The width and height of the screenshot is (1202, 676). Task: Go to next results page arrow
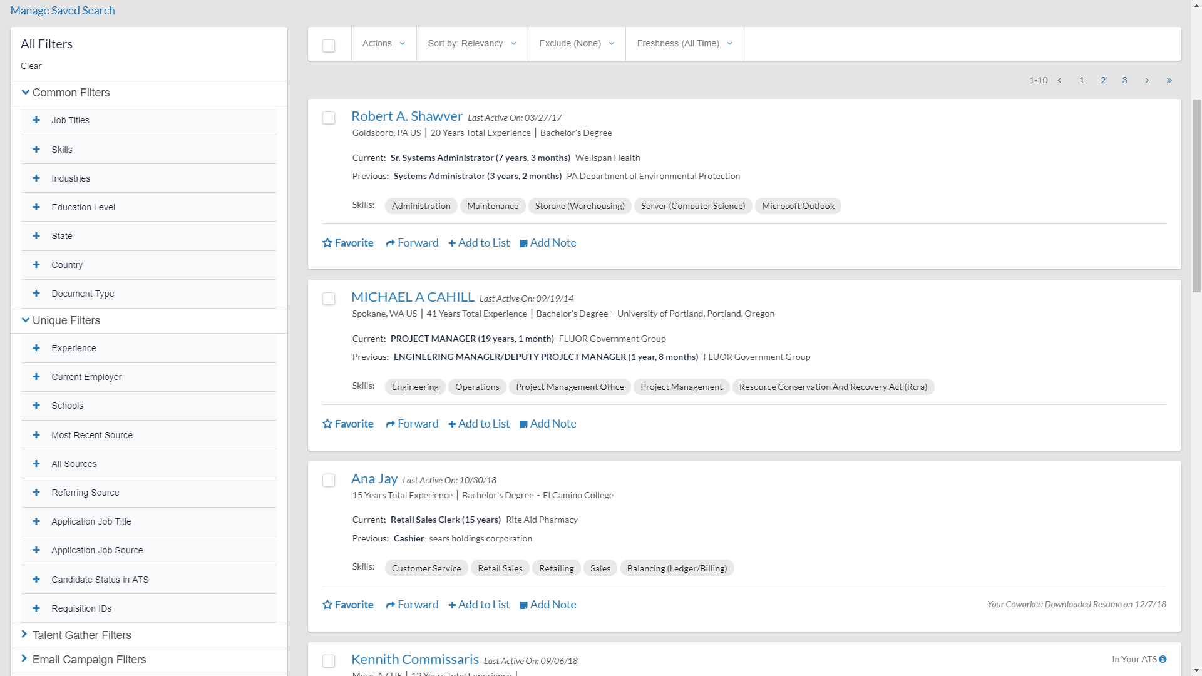coord(1147,80)
